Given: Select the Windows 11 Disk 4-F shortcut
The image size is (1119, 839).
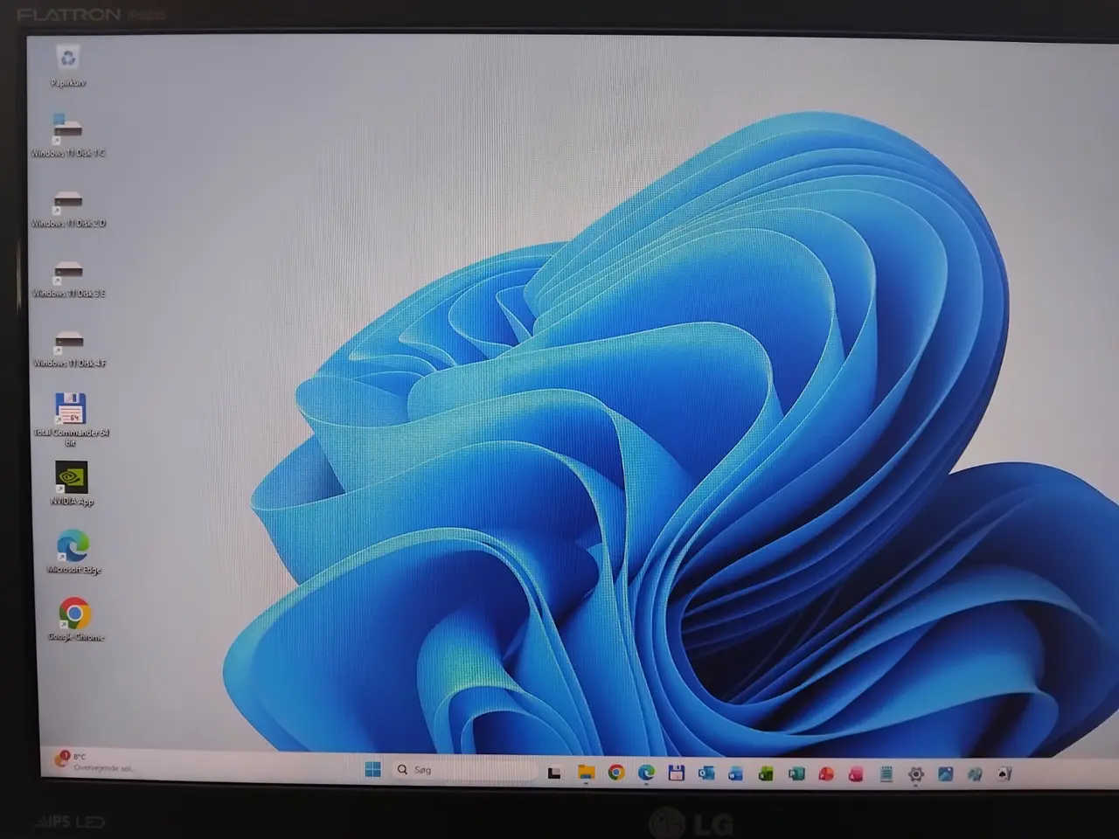Looking at the screenshot, I should pyautogui.click(x=68, y=348).
